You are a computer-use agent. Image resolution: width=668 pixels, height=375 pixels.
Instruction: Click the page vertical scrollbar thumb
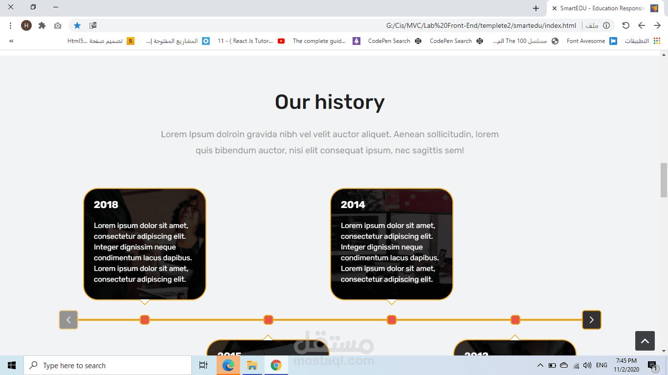(x=664, y=180)
